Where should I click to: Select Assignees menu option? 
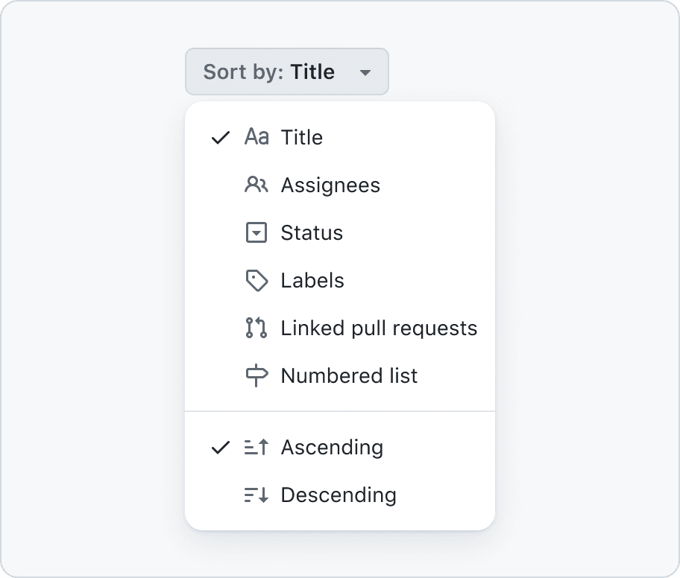click(339, 185)
